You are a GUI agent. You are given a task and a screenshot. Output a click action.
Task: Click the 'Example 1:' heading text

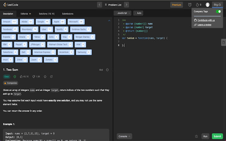coord(9,124)
